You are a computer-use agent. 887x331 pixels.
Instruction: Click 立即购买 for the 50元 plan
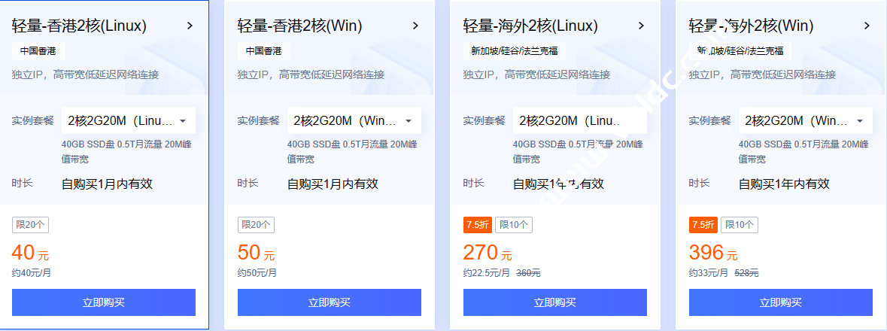(x=330, y=302)
